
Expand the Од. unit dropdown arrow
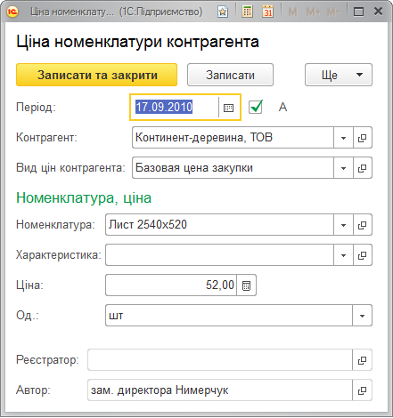(362, 316)
